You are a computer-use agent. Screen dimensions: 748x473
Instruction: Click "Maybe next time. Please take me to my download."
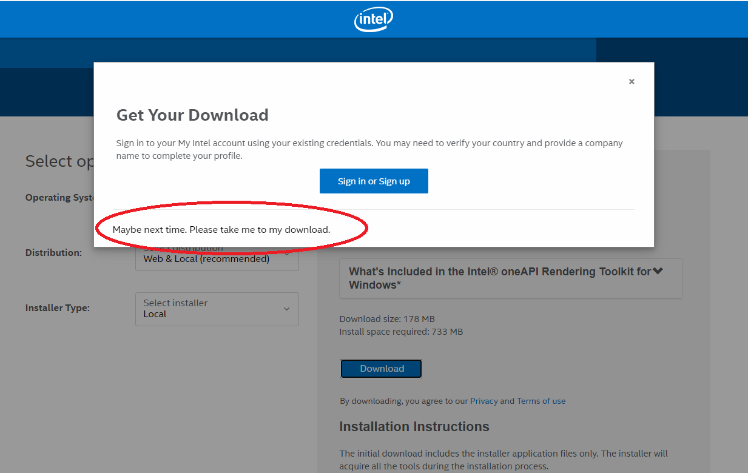[x=223, y=229]
